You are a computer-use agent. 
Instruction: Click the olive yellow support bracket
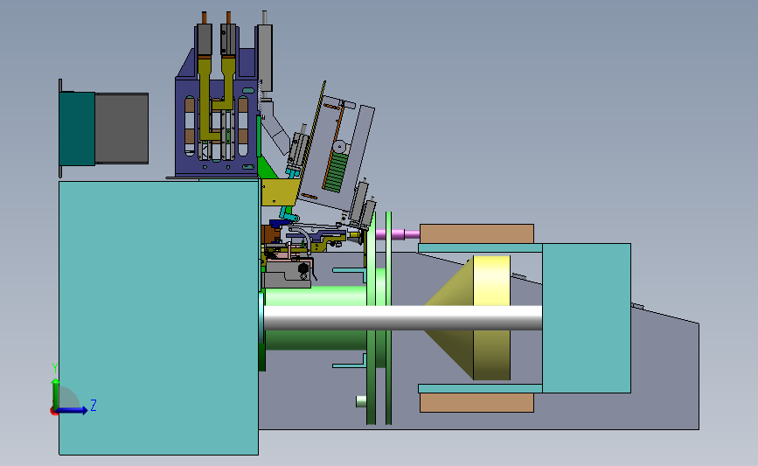(x=279, y=192)
